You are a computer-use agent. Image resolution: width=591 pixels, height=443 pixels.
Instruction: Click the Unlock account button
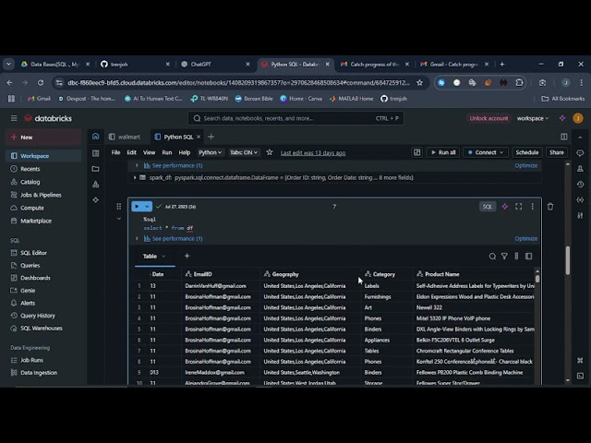tap(488, 118)
